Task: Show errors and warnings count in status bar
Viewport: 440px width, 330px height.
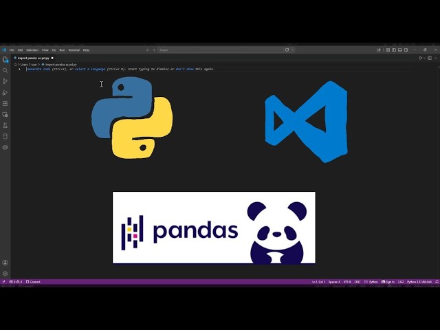Action: (16, 282)
